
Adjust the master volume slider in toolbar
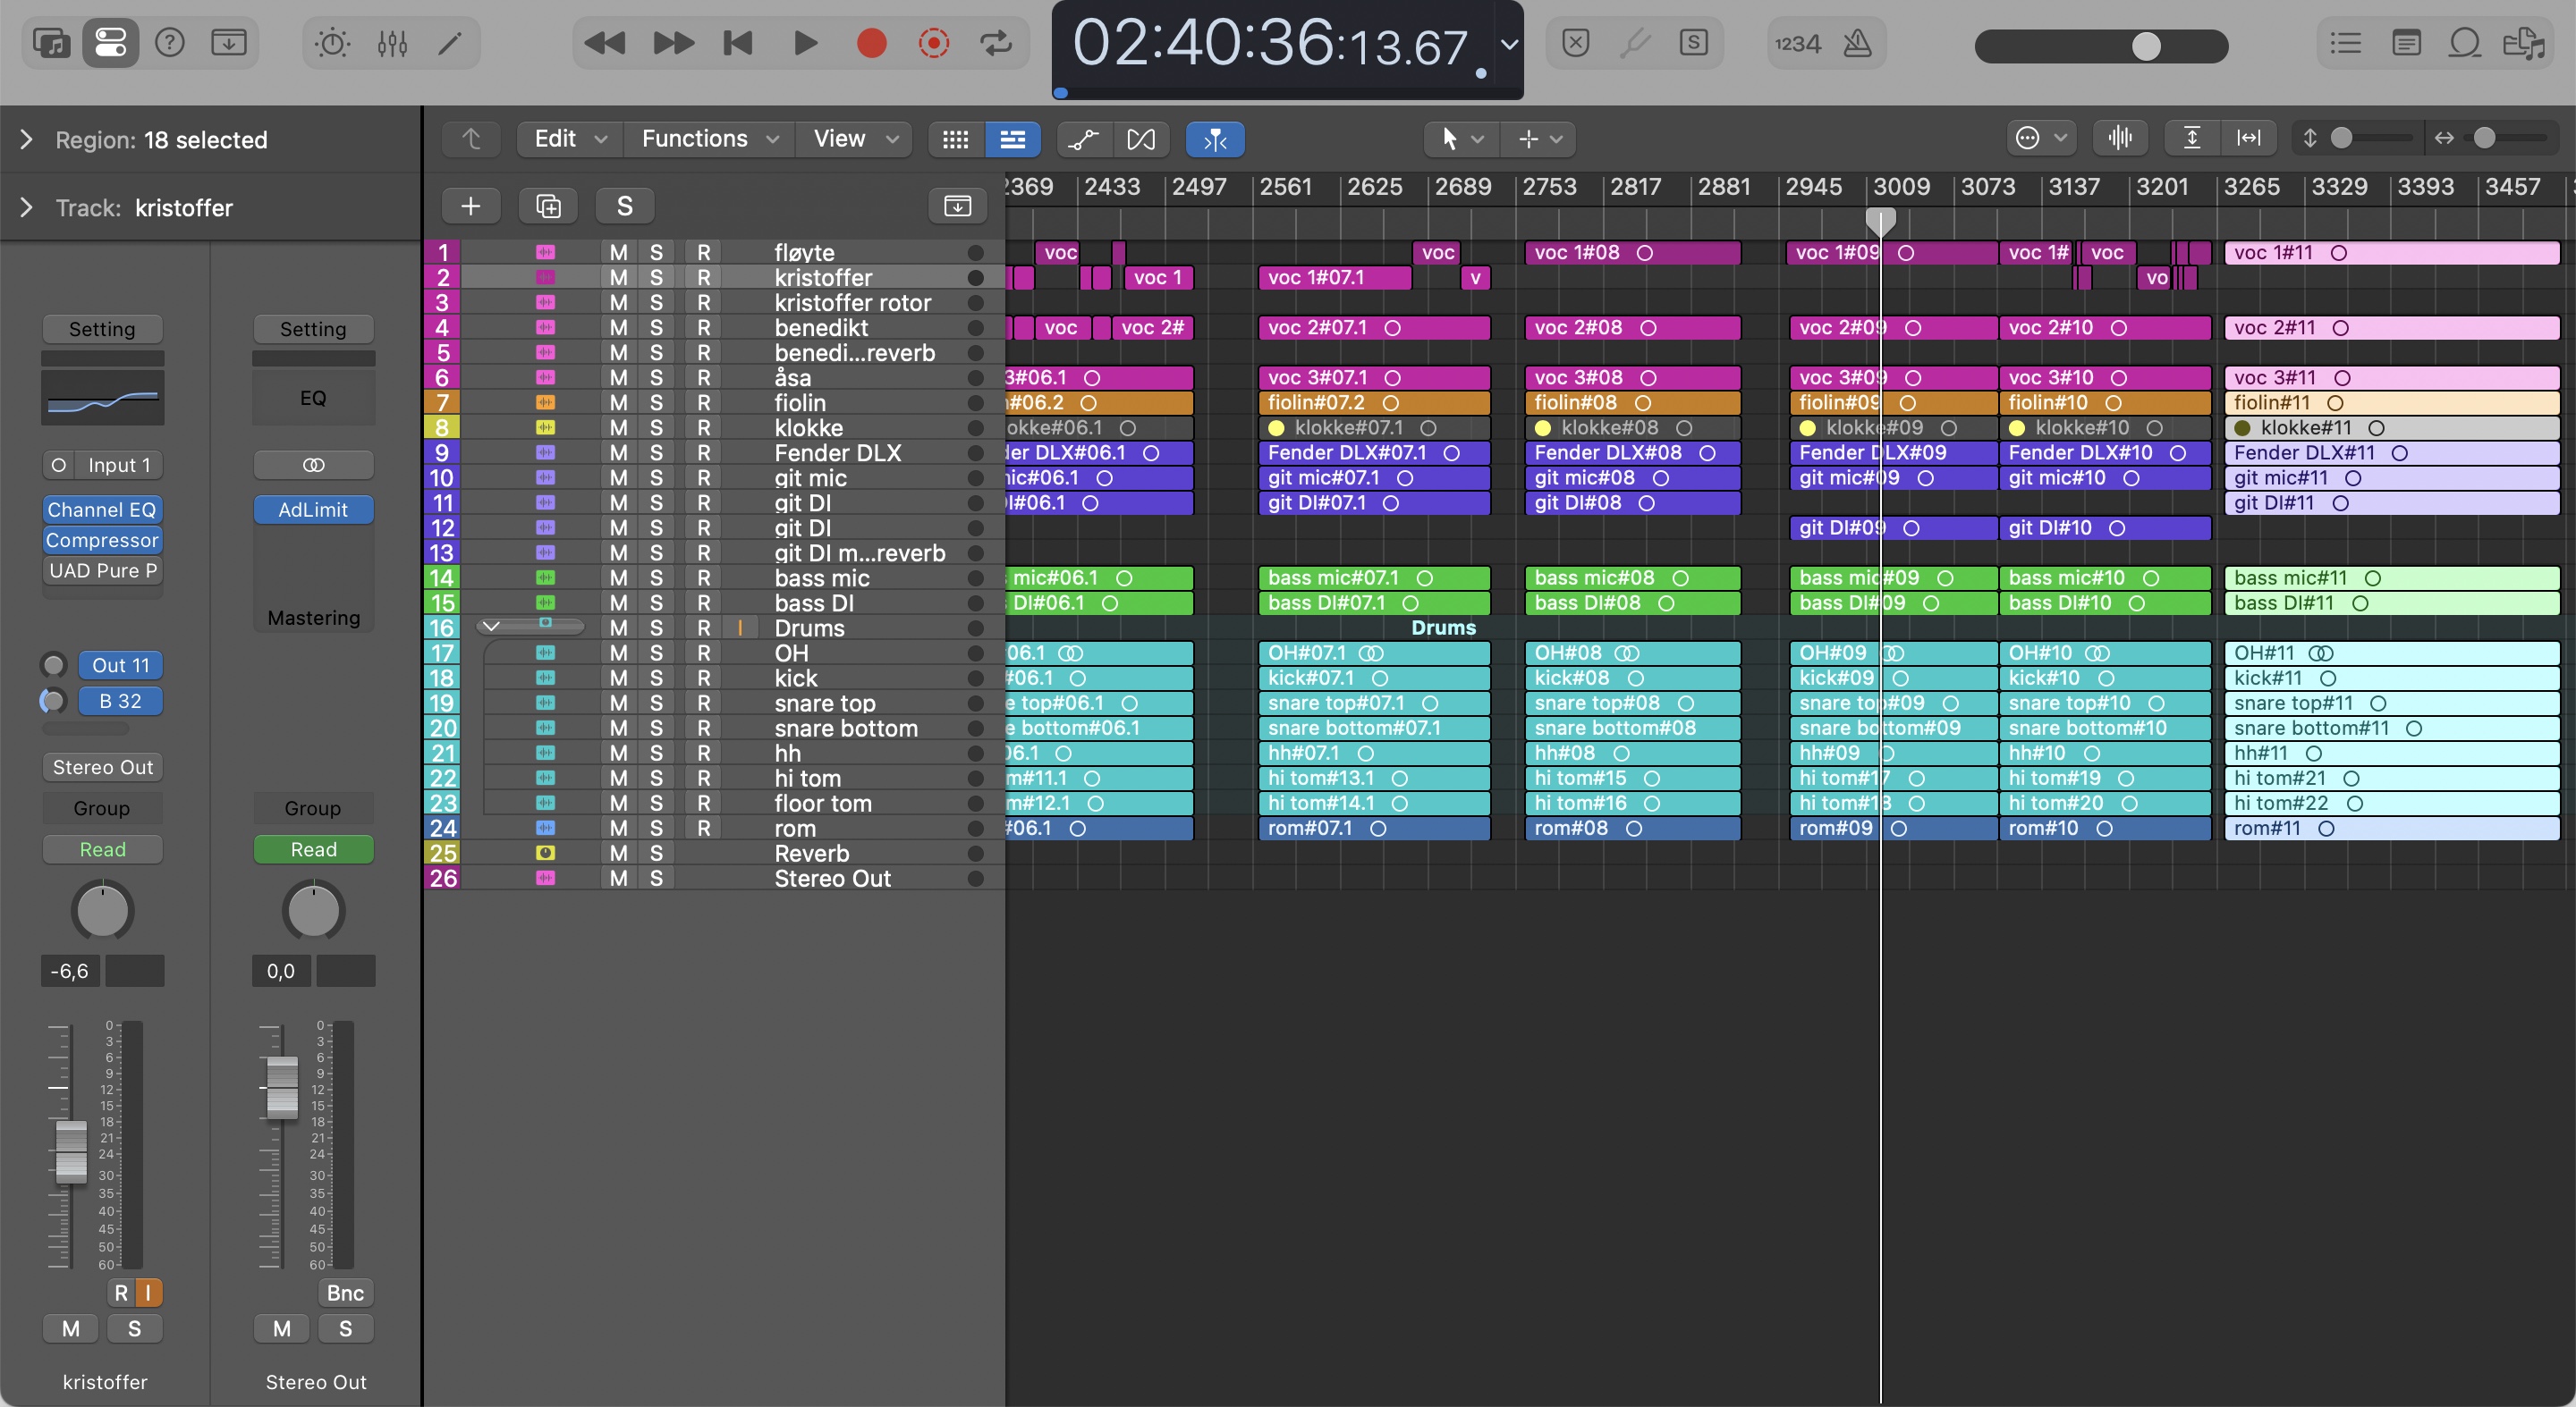click(2146, 46)
